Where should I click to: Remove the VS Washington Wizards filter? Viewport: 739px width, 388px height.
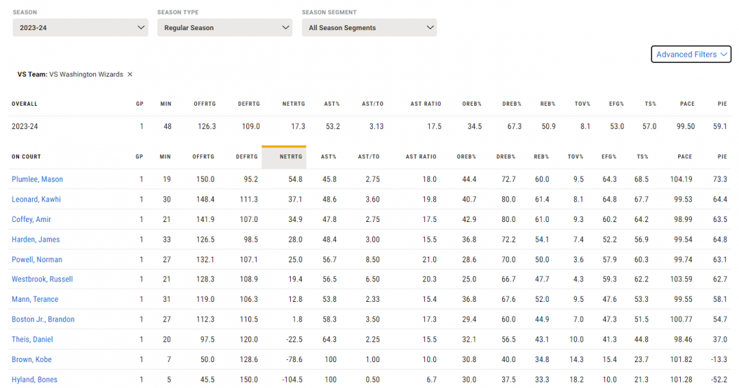tap(130, 74)
